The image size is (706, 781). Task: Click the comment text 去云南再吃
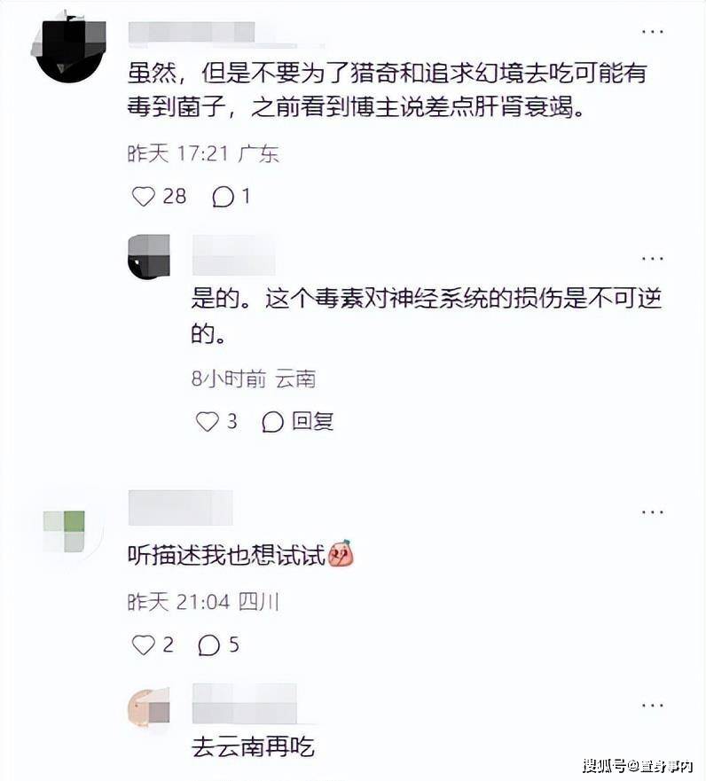[253, 747]
